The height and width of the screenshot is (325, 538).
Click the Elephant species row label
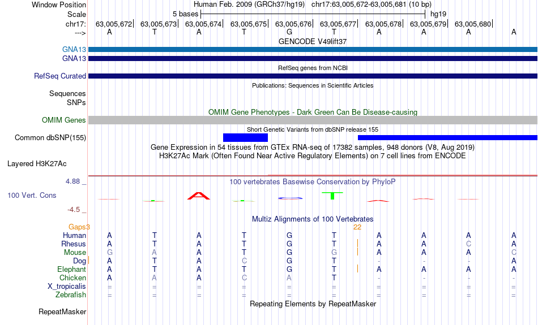(x=71, y=269)
